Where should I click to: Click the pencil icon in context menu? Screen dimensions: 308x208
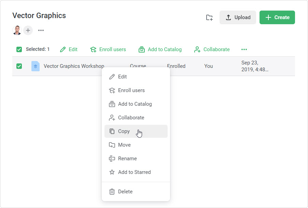pos(112,77)
